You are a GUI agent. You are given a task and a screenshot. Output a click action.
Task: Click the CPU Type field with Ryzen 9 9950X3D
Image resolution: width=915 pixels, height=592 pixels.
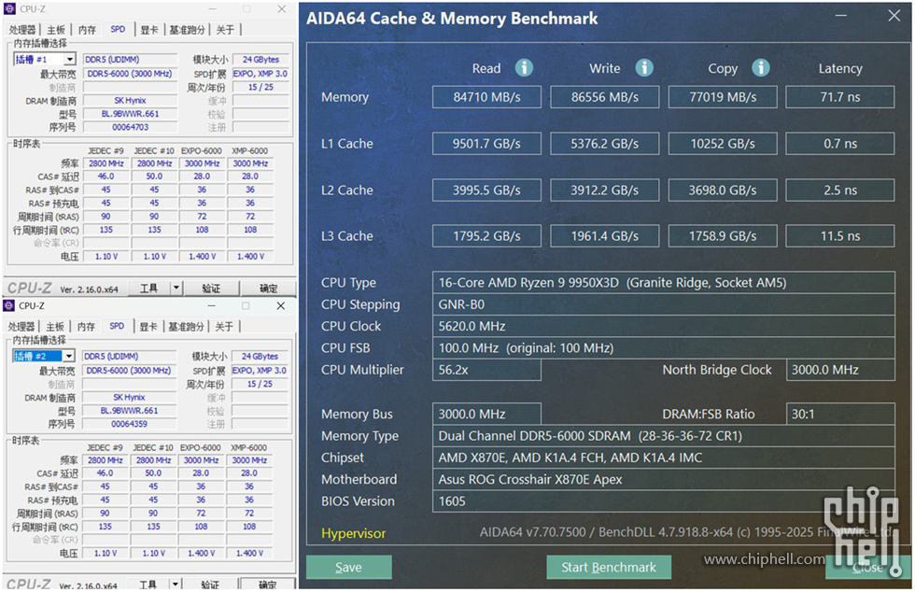tap(664, 283)
